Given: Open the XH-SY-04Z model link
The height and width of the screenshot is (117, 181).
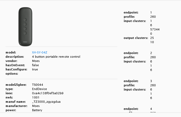Looking at the screenshot, I should click(x=39, y=52).
